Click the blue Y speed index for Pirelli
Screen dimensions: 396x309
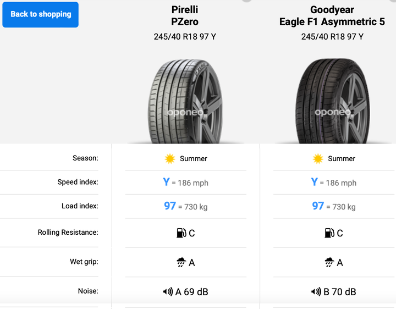pos(166,182)
